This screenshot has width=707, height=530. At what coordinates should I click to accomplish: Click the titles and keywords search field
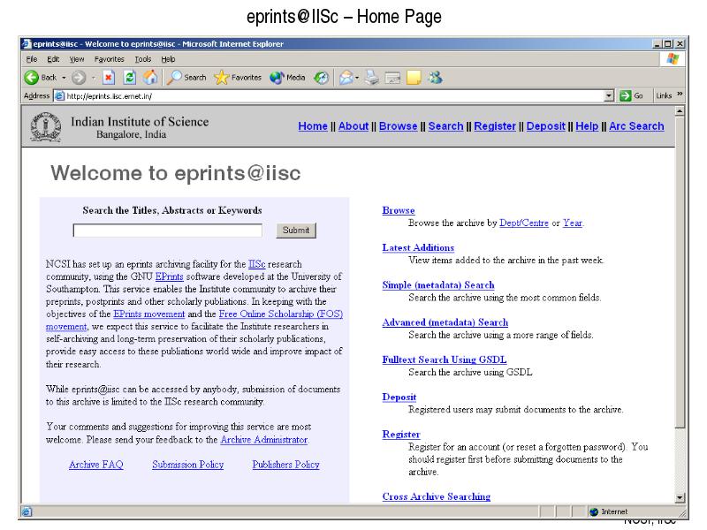(168, 231)
